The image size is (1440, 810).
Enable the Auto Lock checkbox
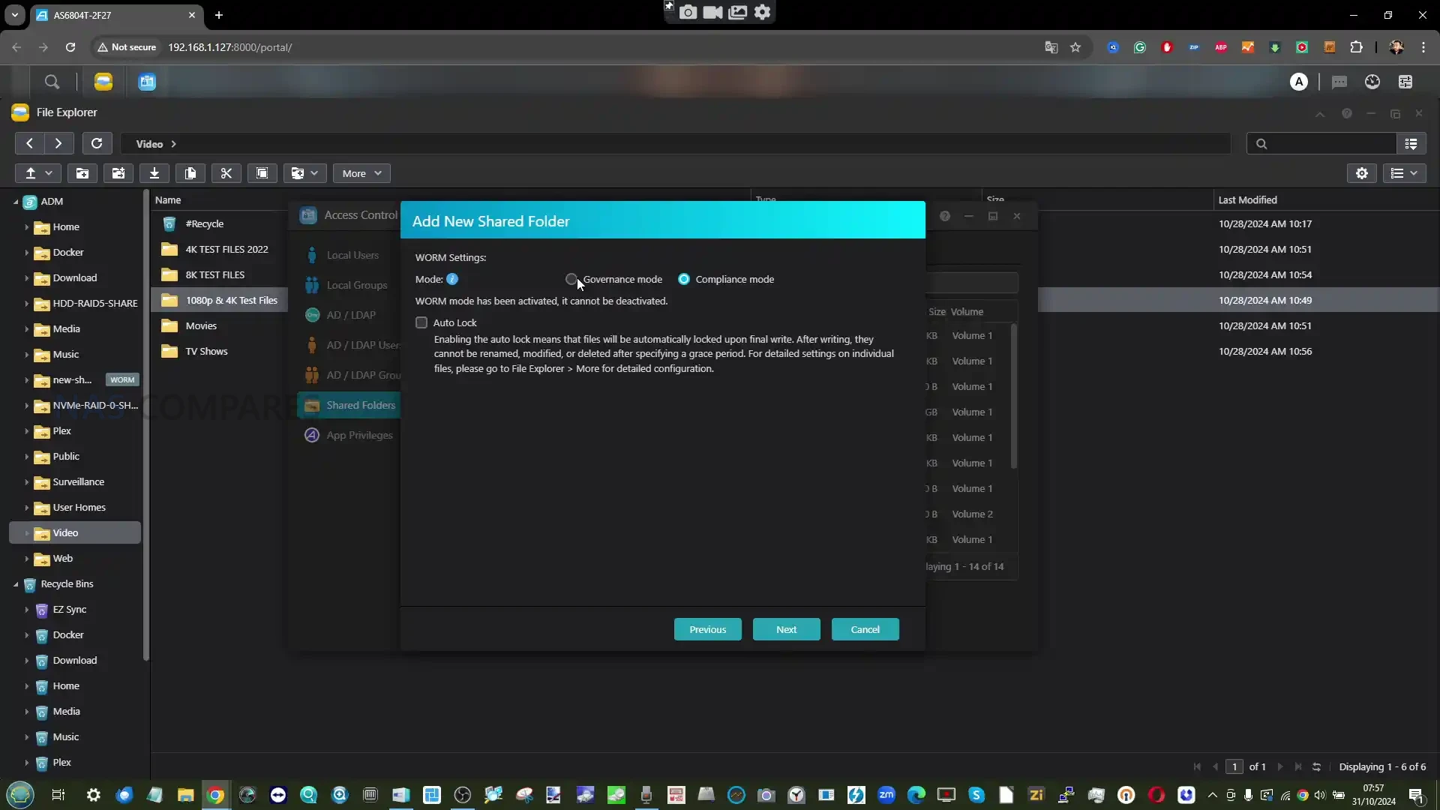pos(421,322)
